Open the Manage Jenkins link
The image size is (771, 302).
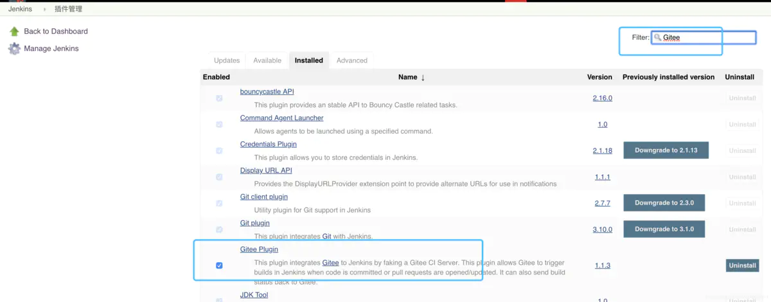[51, 48]
